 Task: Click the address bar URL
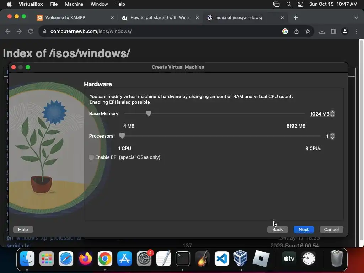[x=91, y=31]
